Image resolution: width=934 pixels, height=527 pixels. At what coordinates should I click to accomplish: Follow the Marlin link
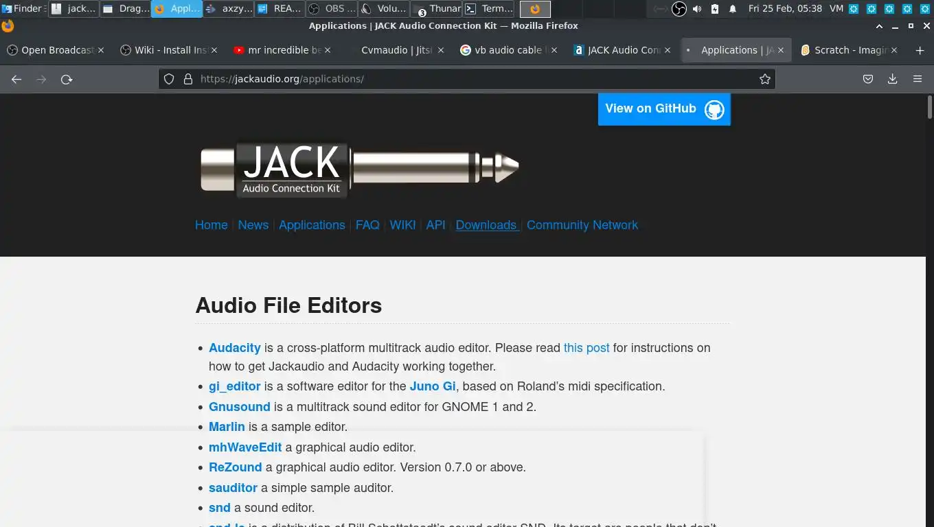point(227,427)
